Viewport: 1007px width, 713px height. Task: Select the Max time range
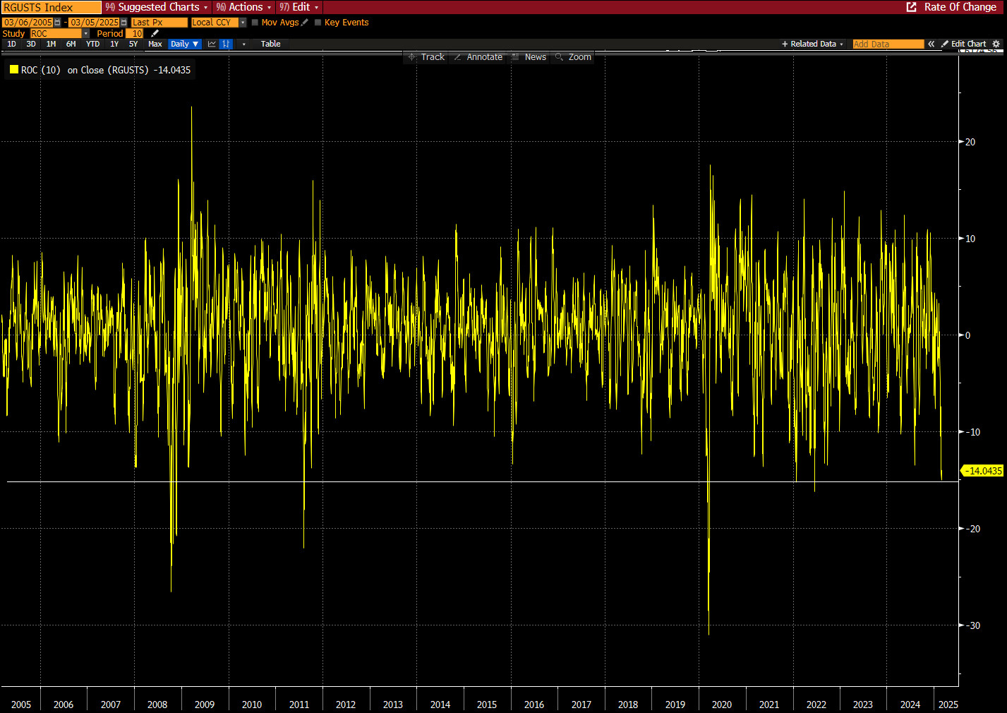pos(155,44)
